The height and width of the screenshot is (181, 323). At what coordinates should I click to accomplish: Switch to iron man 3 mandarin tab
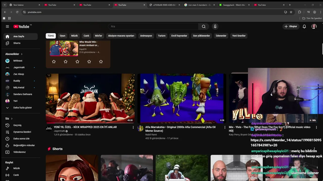pyautogui.click(x=199, y=5)
